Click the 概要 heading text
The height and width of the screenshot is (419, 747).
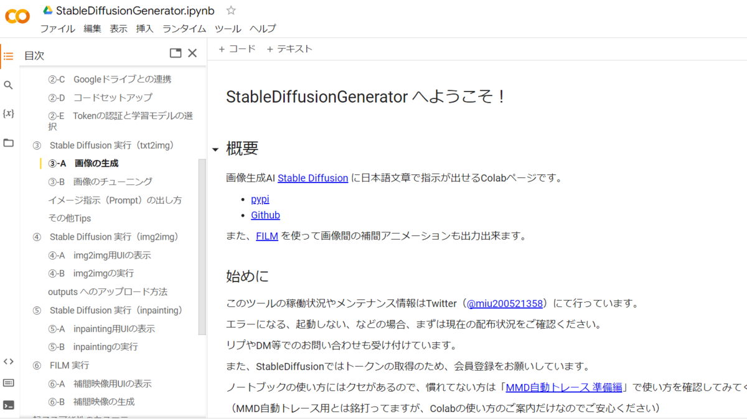pos(242,149)
